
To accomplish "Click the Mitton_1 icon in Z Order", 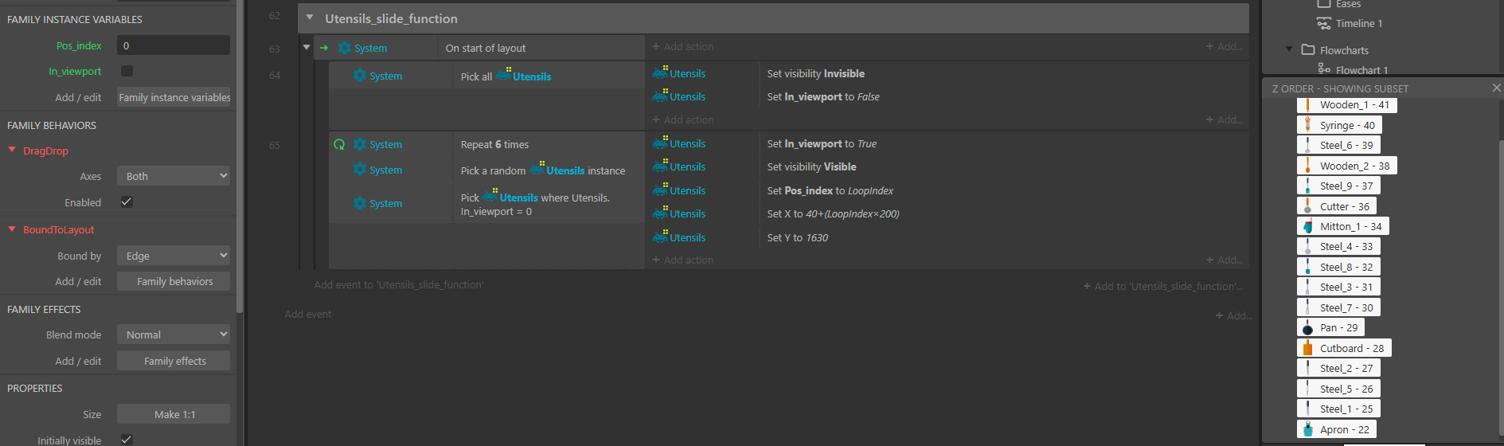I will (1307, 226).
